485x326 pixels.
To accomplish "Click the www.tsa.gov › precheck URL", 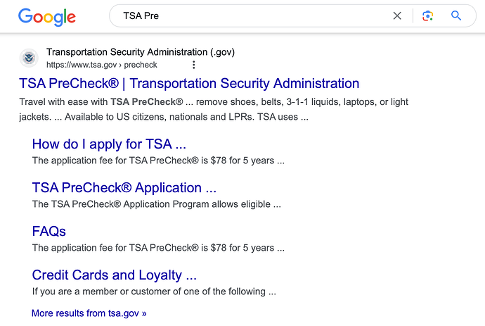I will pyautogui.click(x=101, y=65).
